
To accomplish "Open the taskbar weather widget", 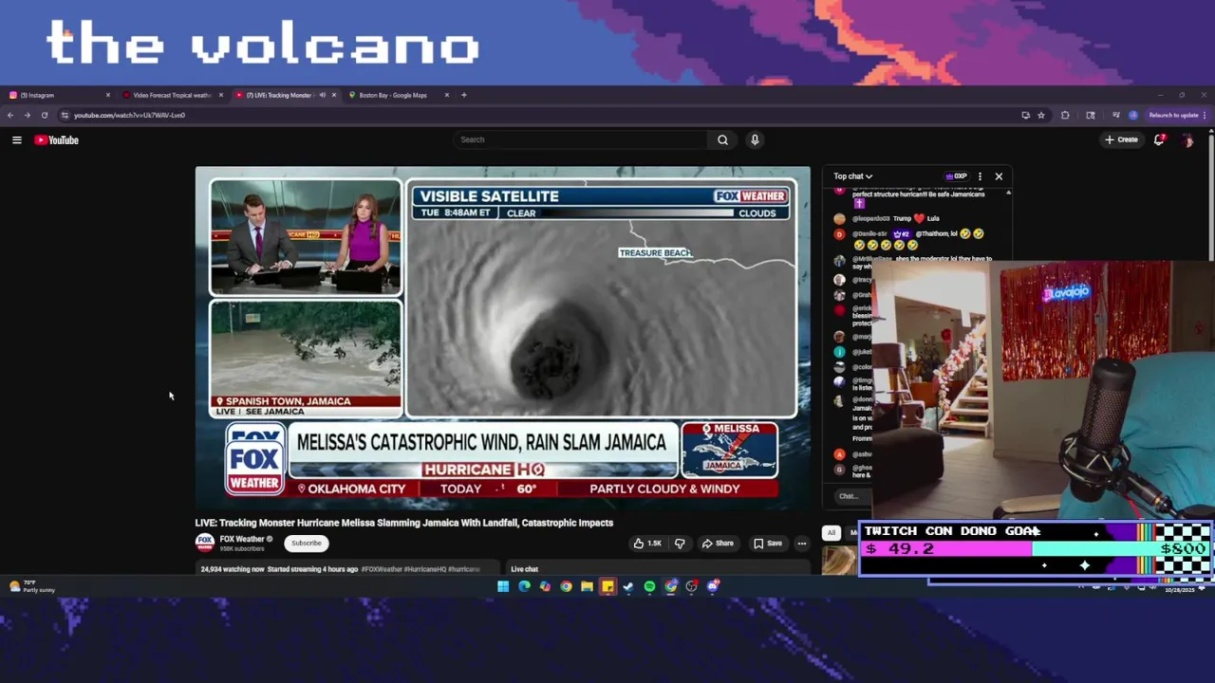I will [x=31, y=586].
